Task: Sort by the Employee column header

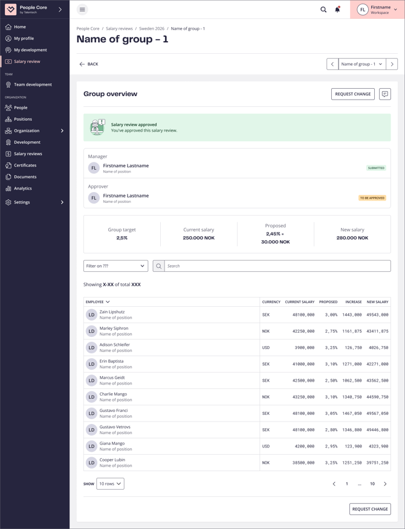Action: tap(97, 301)
